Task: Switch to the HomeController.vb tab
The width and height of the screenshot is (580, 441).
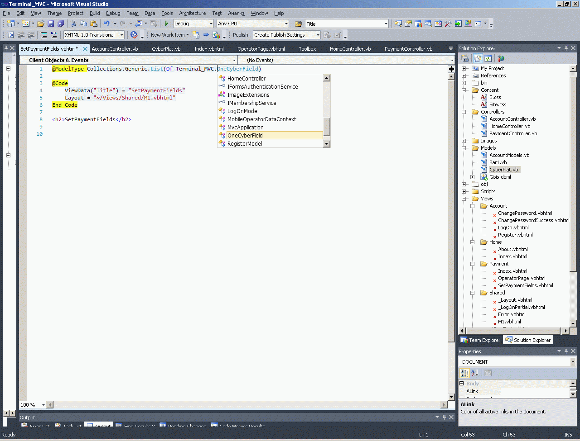Action: click(x=350, y=49)
